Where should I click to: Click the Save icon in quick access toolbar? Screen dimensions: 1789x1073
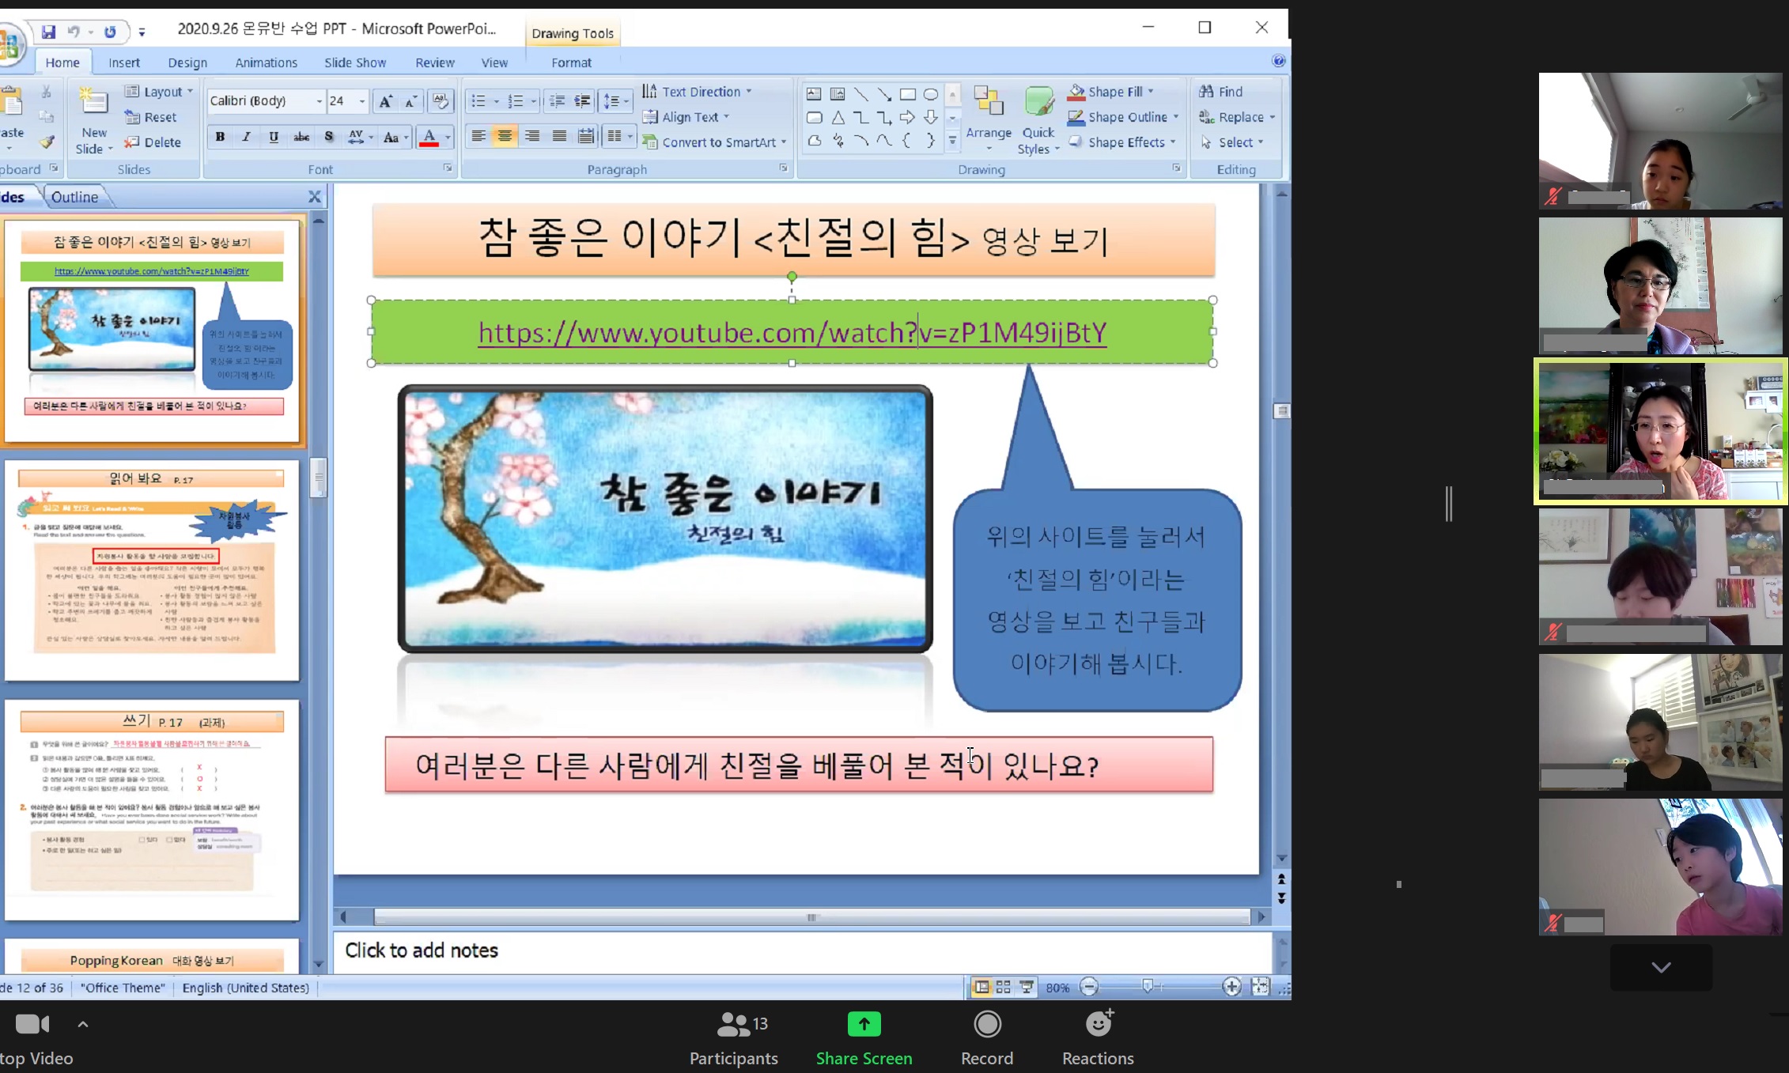[x=49, y=32]
